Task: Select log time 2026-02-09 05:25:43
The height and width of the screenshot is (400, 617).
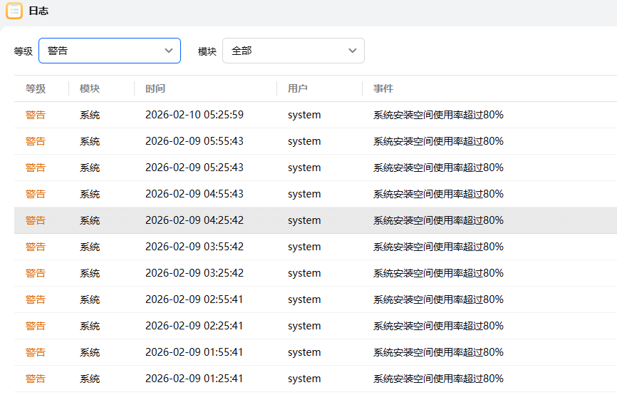Action: (x=195, y=168)
